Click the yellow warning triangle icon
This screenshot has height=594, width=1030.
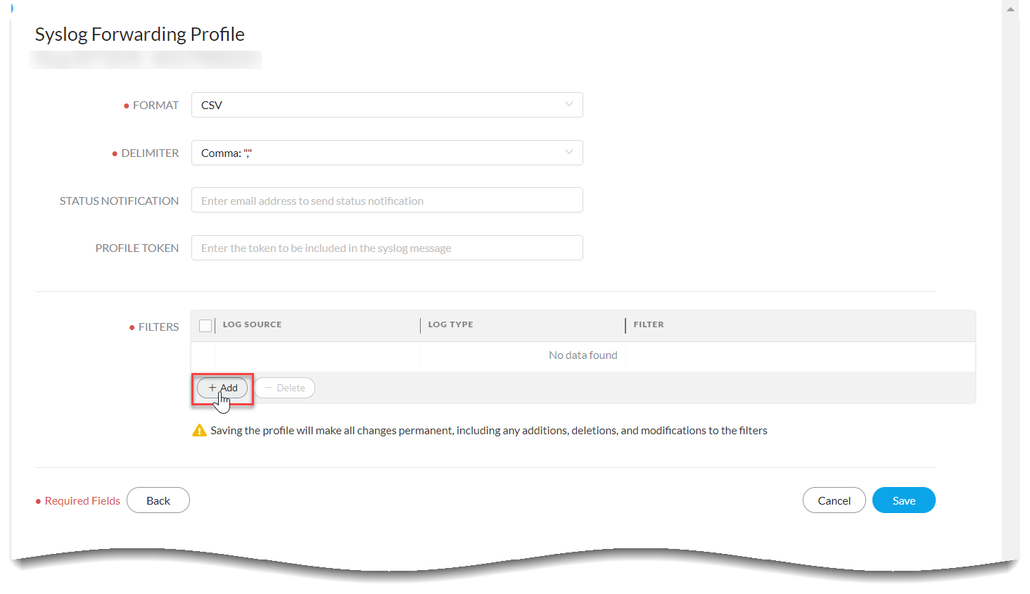(x=199, y=431)
